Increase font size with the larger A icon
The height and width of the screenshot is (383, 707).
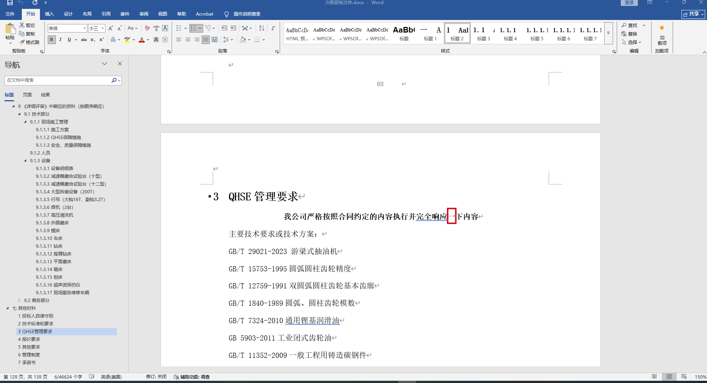(x=111, y=28)
